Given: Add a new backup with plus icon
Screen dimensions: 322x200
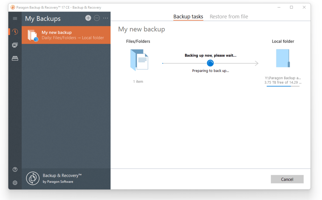Looking at the screenshot, I should pos(88,18).
